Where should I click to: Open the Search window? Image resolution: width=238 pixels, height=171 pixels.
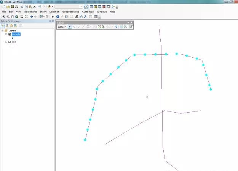[x=100, y=6]
